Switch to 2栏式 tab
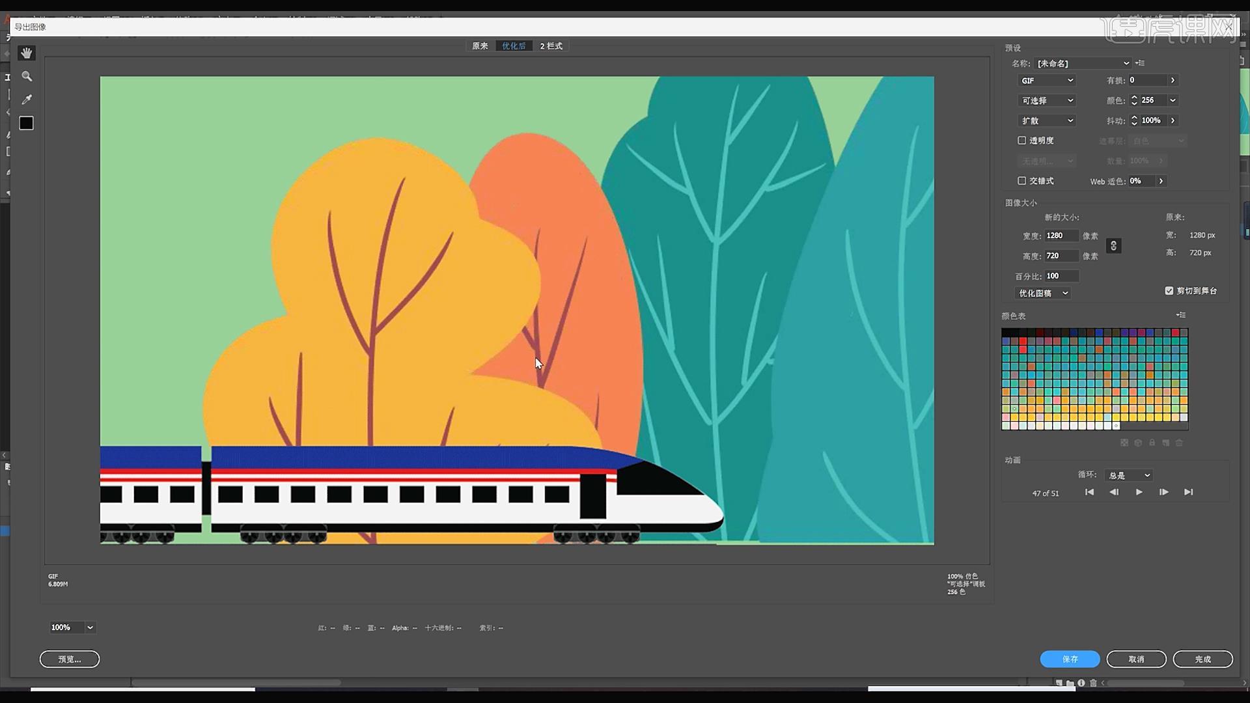 click(551, 45)
